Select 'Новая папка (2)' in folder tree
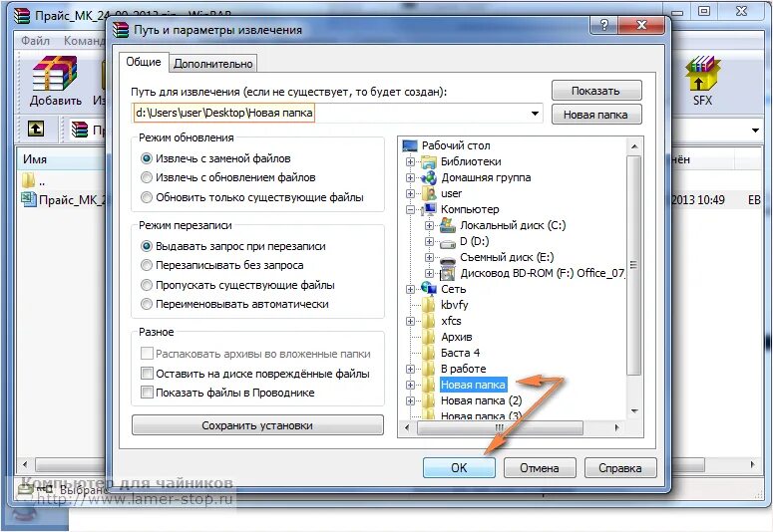 (x=481, y=400)
